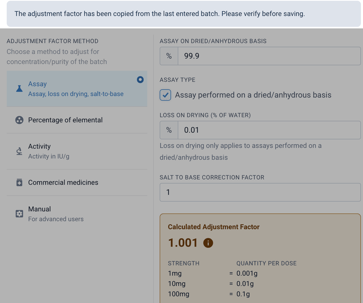
Task: Uncheck Assay performed on dried/anhydrous basis
Action: point(165,95)
